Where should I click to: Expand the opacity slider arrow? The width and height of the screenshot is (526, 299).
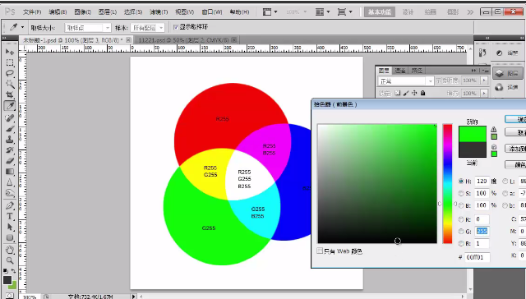(484, 80)
